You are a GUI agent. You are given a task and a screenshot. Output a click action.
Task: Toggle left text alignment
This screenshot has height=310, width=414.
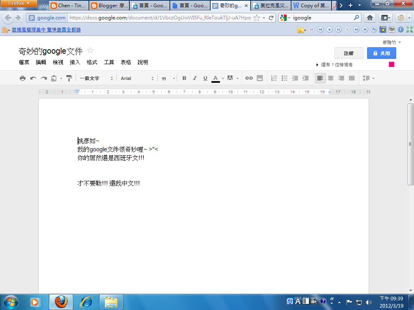(320, 78)
